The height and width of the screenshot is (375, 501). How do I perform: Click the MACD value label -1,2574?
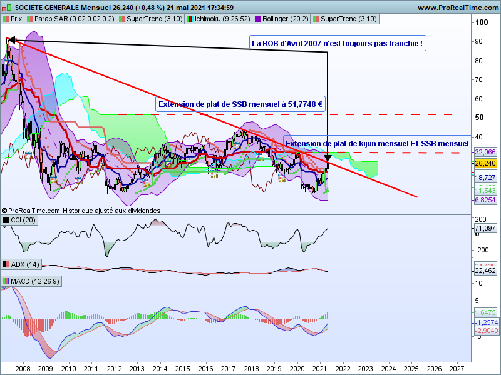(x=486, y=322)
